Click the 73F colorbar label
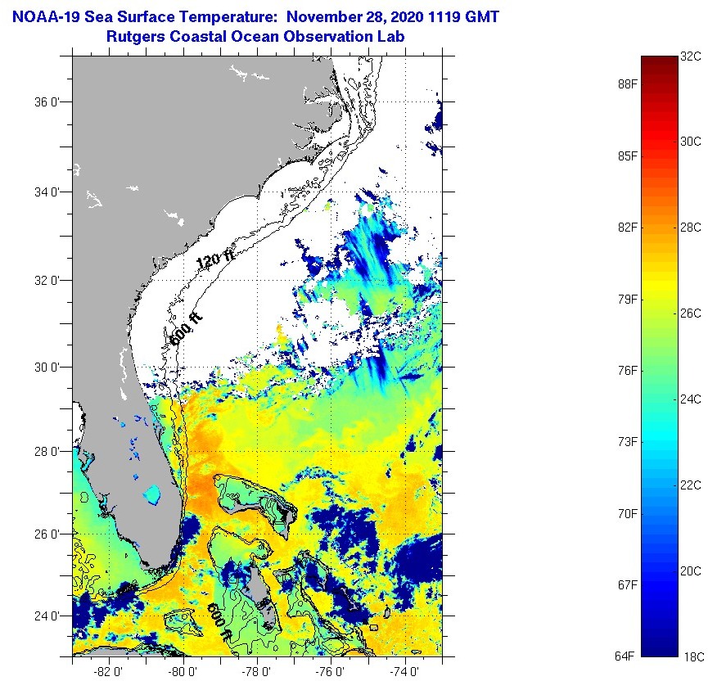 [x=628, y=442]
